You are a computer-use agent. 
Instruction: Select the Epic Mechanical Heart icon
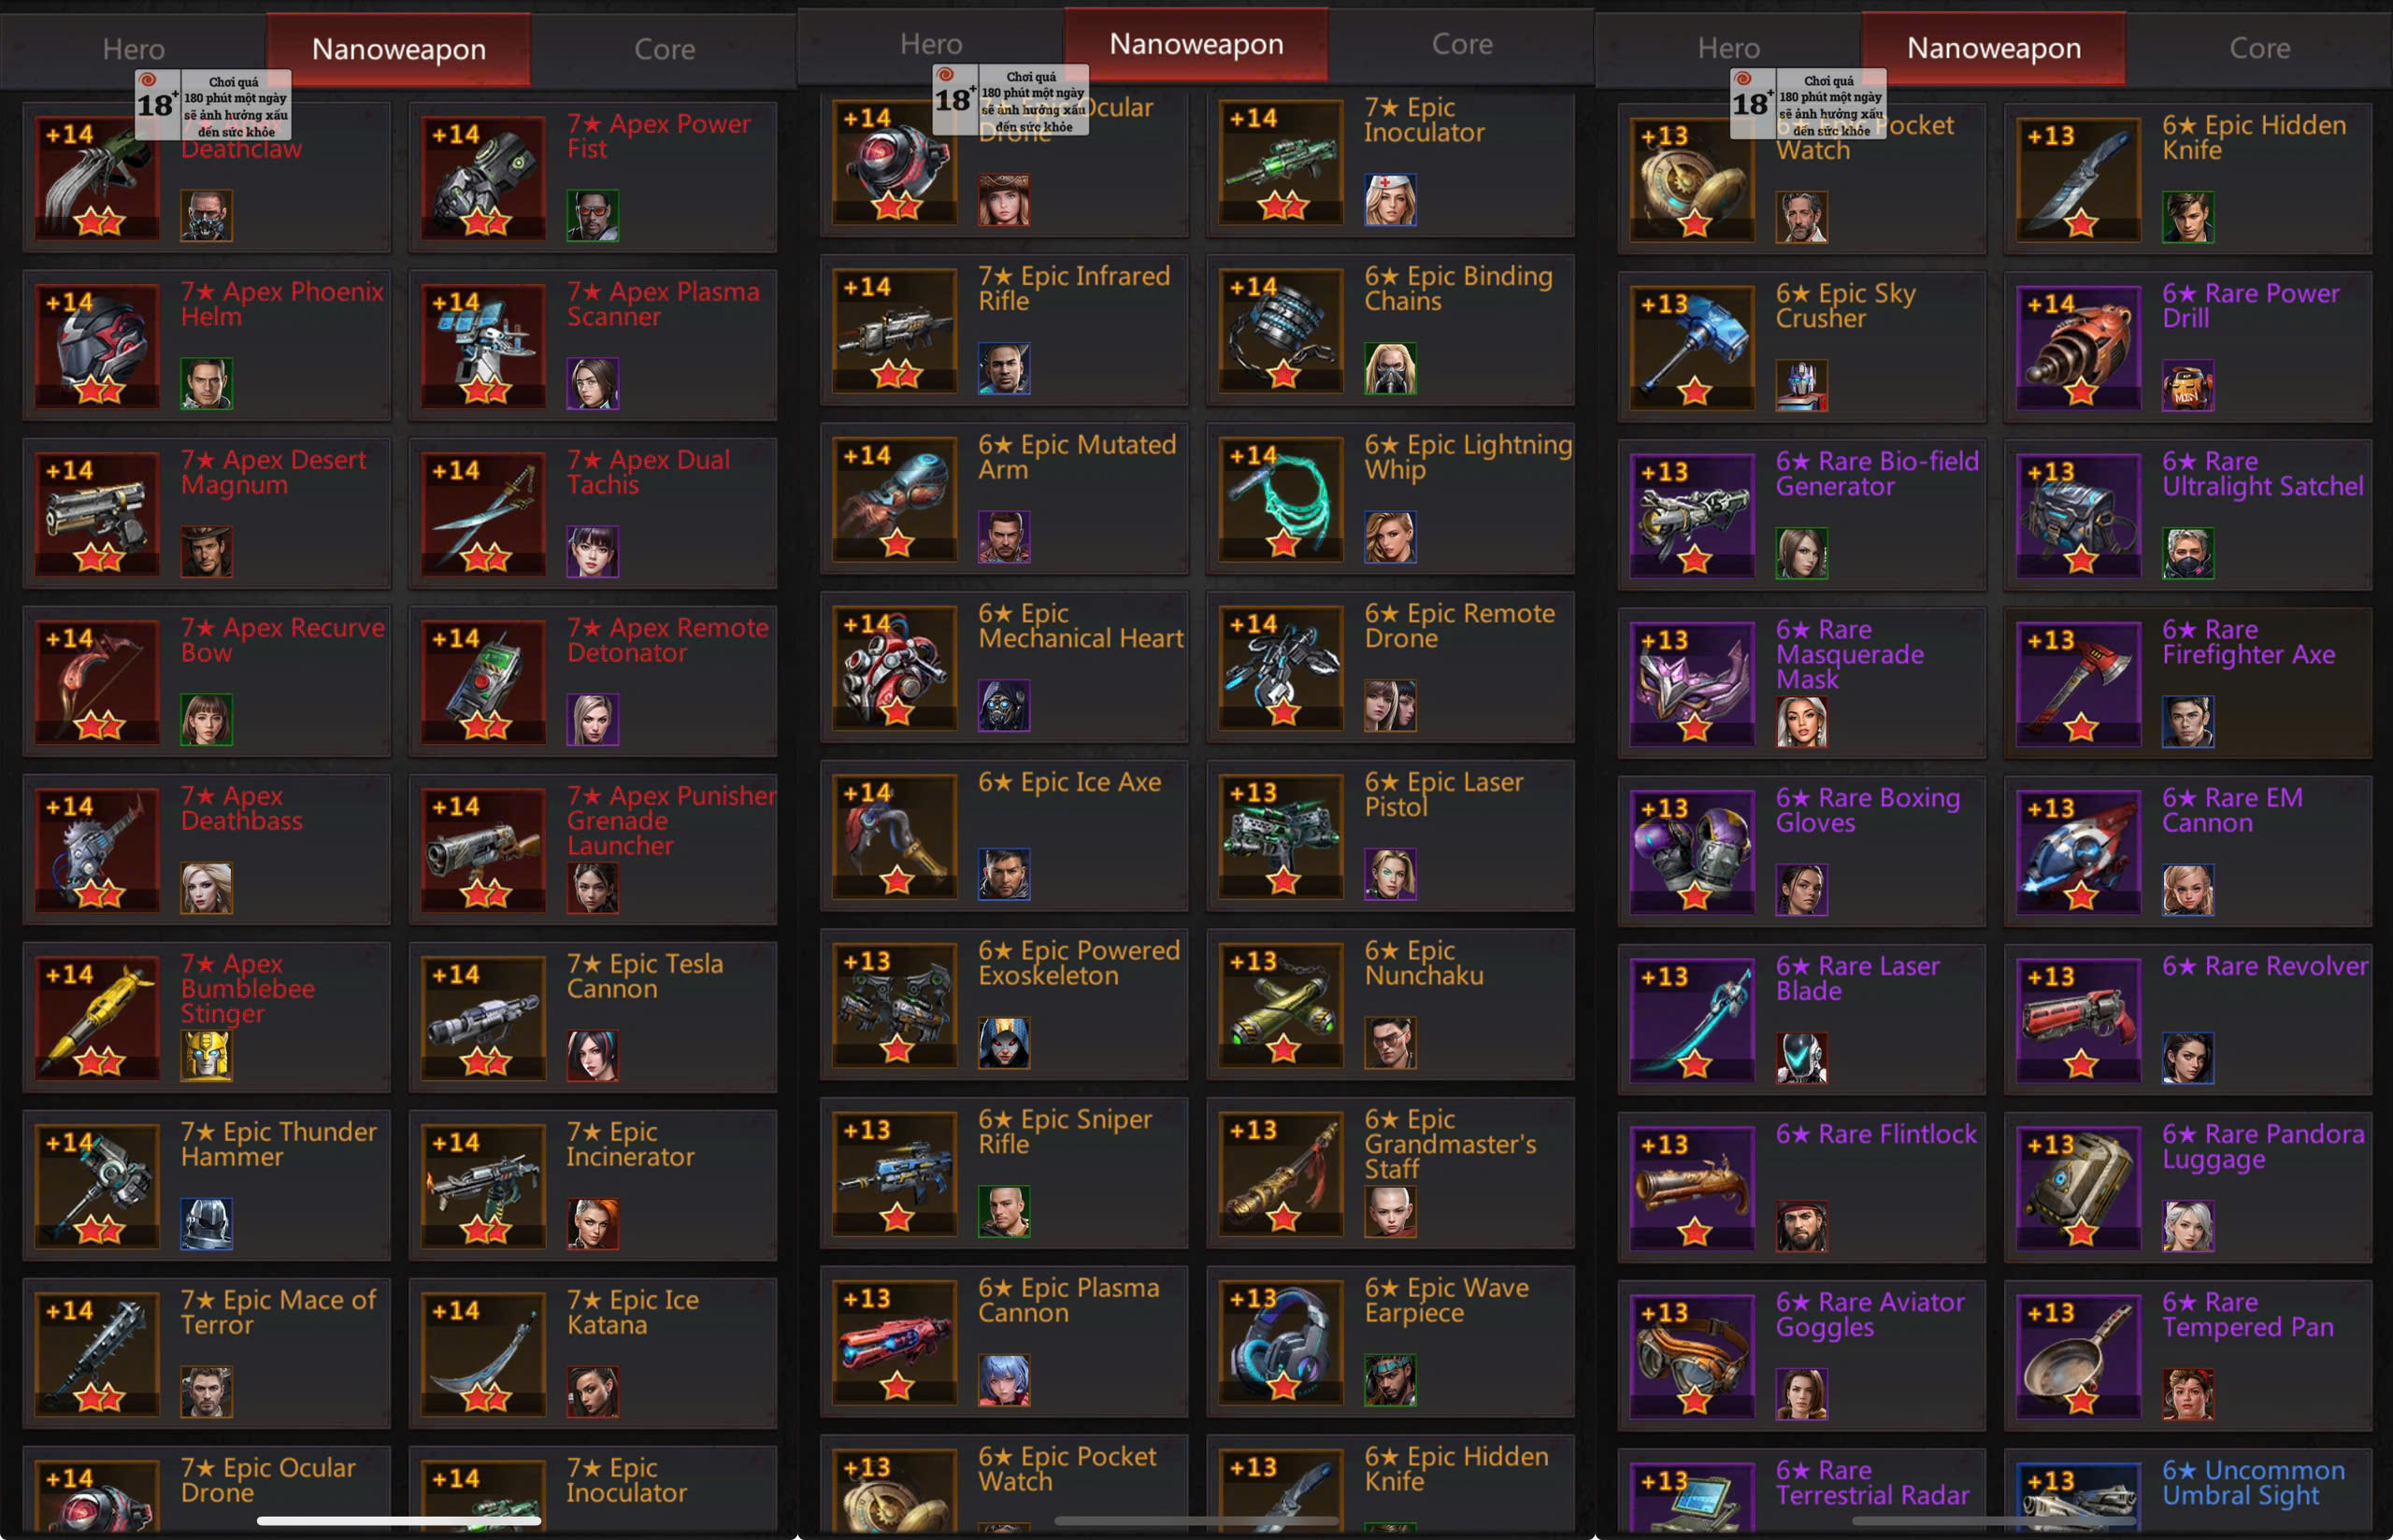tap(895, 667)
